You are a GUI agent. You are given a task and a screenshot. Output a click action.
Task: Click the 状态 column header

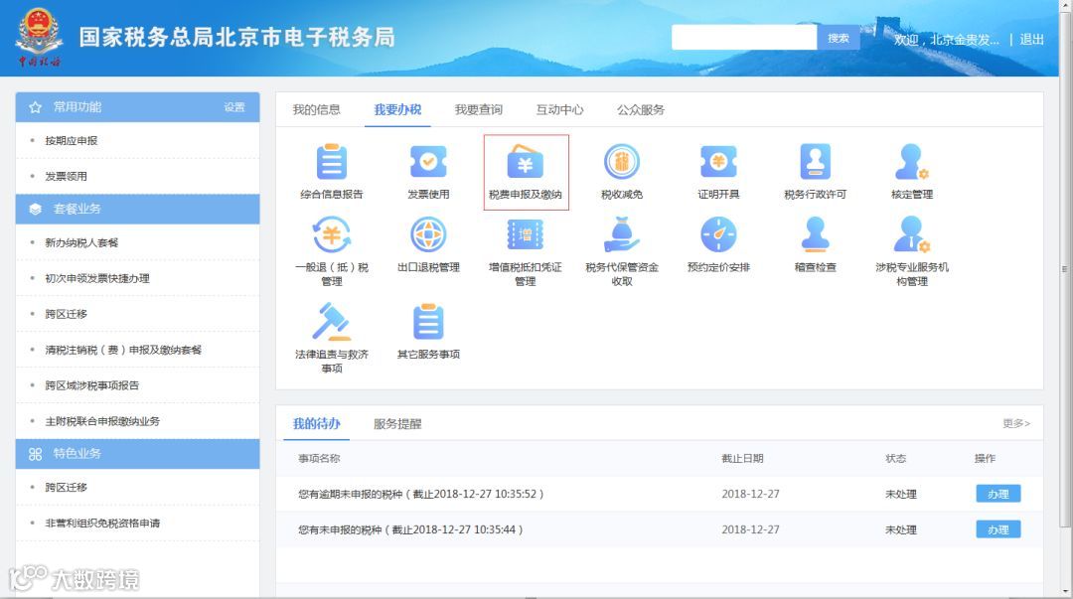[896, 458]
